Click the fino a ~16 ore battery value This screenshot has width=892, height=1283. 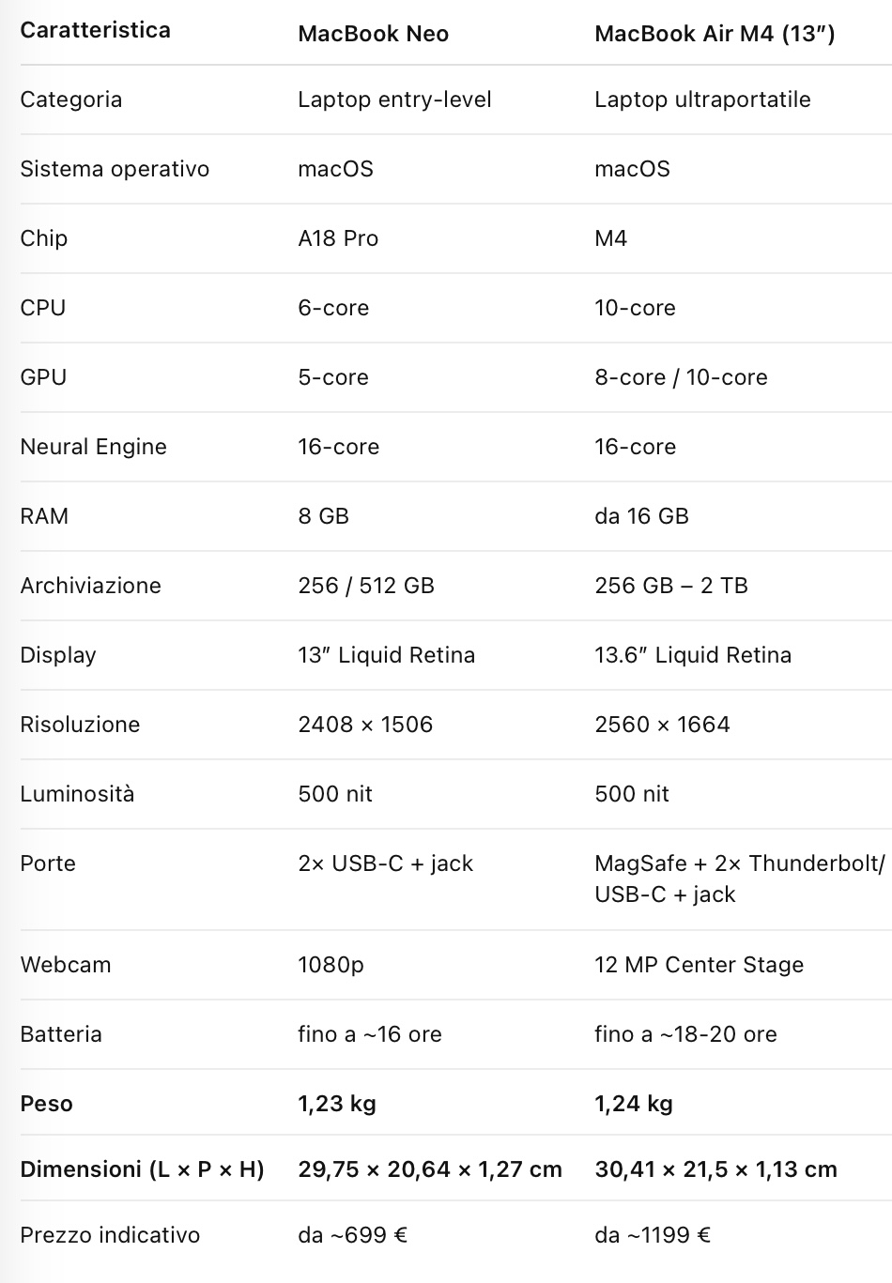tap(370, 1034)
